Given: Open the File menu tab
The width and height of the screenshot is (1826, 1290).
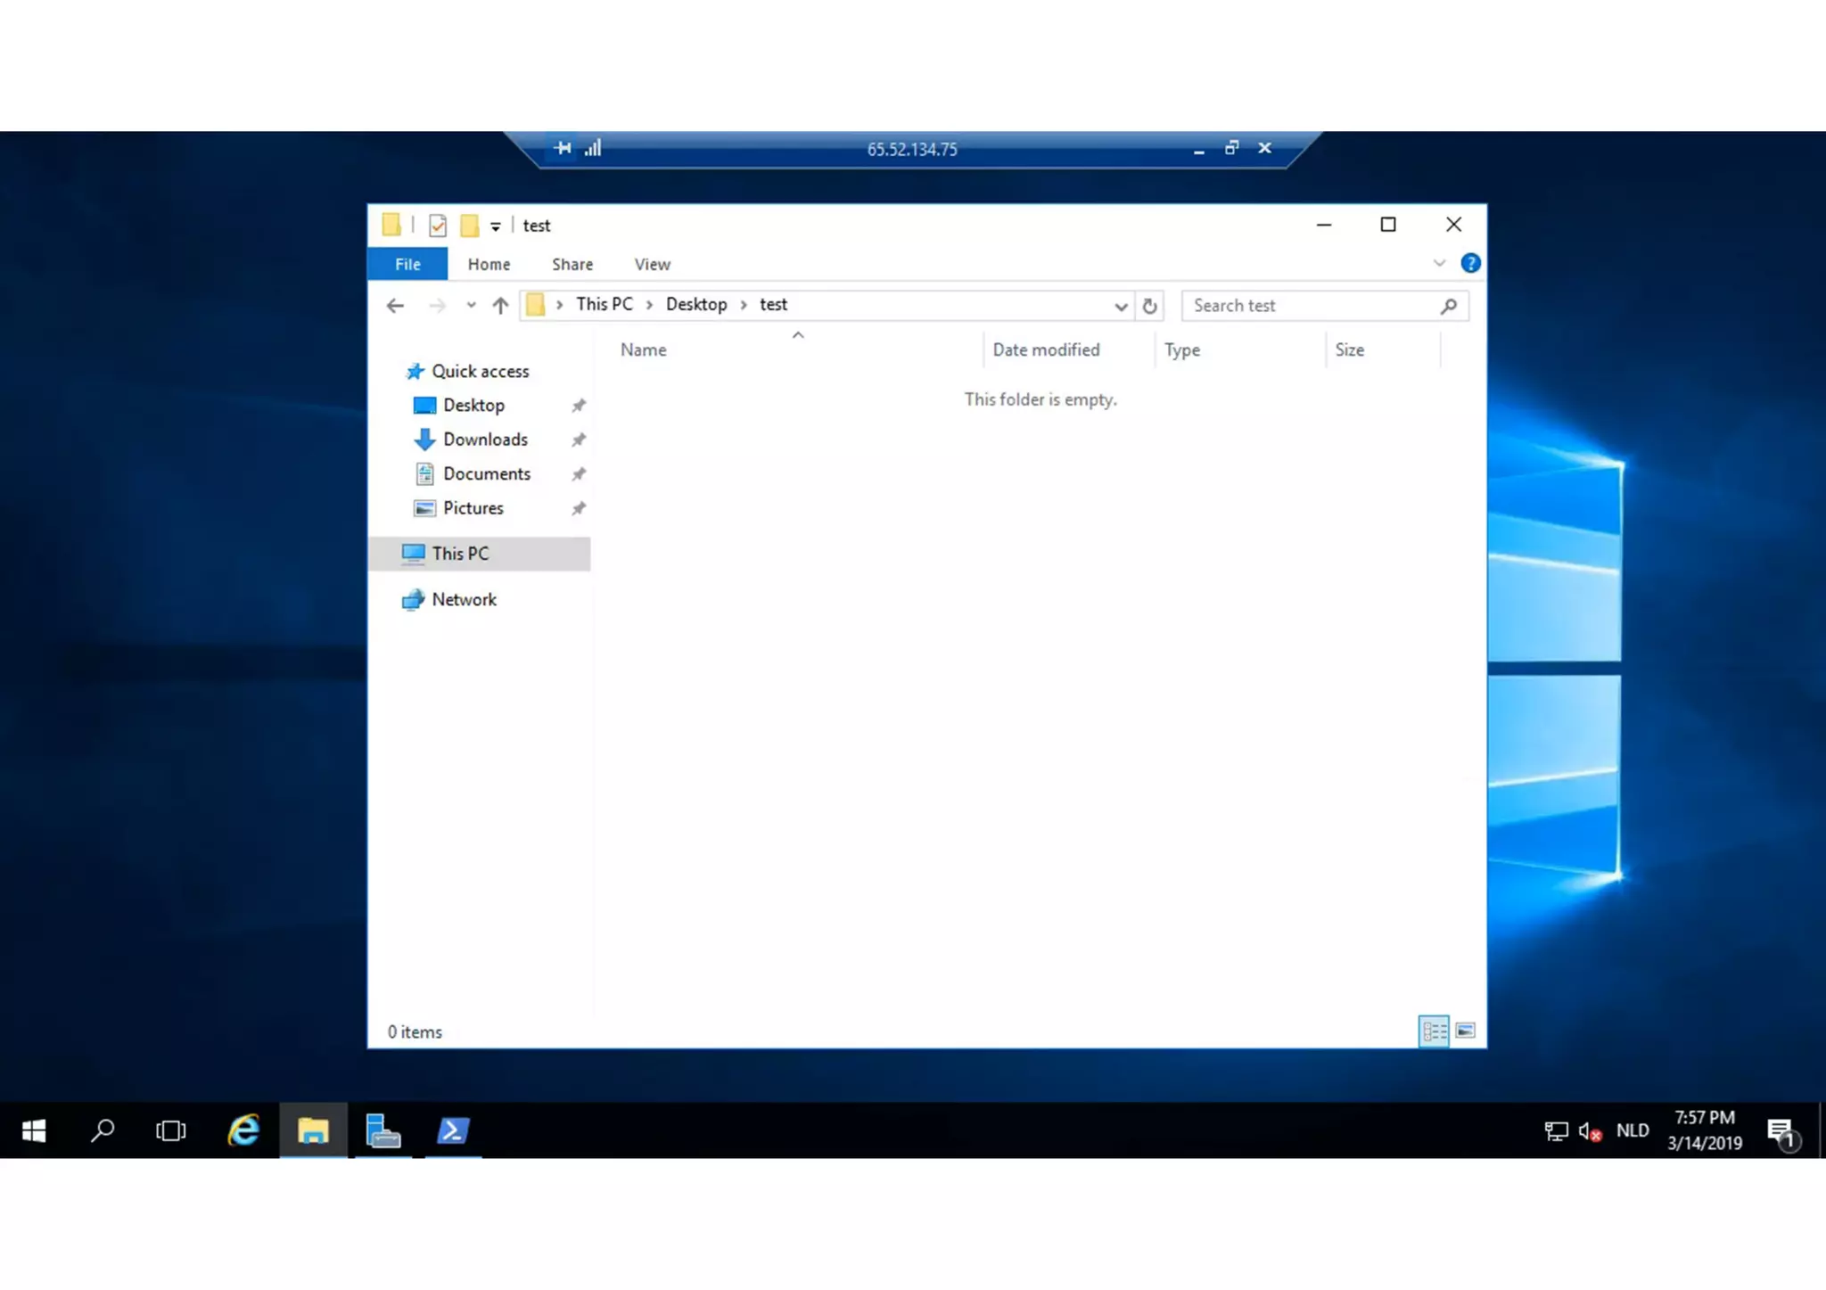Looking at the screenshot, I should coord(407,264).
